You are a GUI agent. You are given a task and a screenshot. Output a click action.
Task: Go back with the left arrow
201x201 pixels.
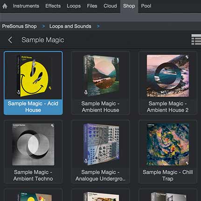point(10,40)
